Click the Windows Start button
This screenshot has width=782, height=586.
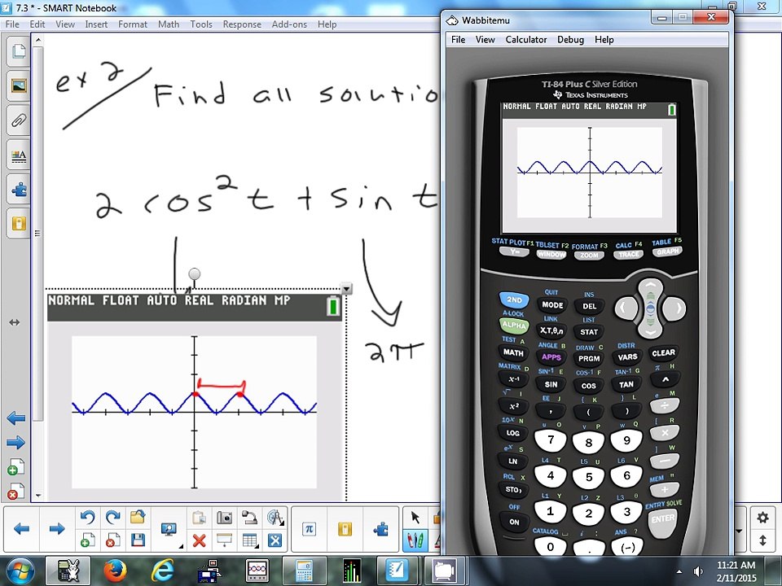coord(19,571)
